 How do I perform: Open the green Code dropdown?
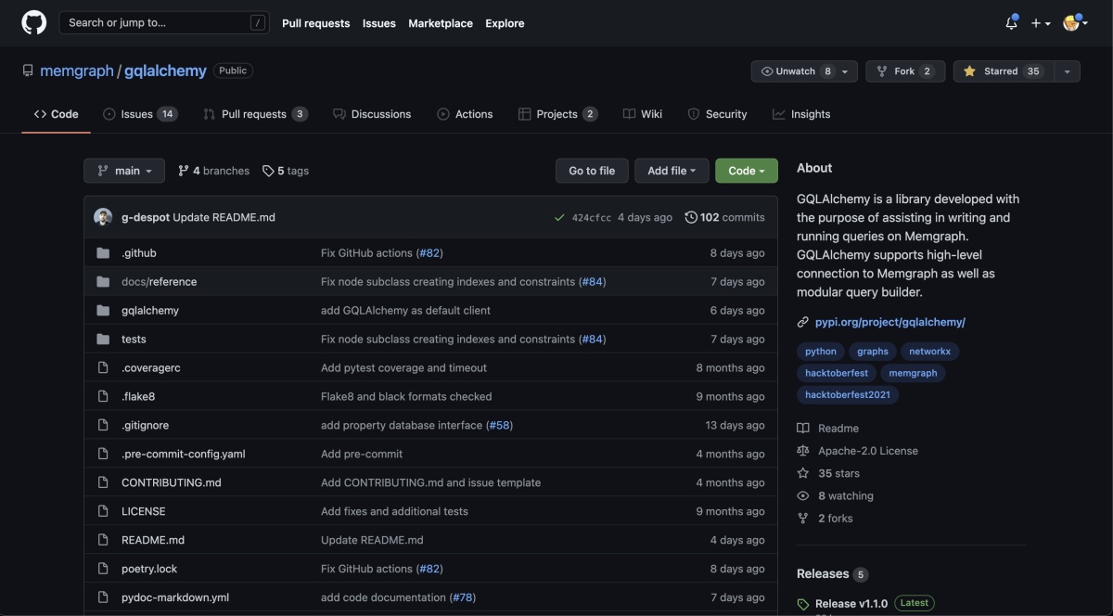pos(747,171)
